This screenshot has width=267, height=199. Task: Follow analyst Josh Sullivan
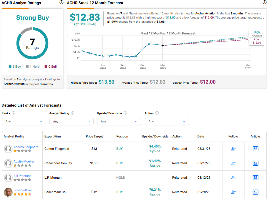point(233,192)
